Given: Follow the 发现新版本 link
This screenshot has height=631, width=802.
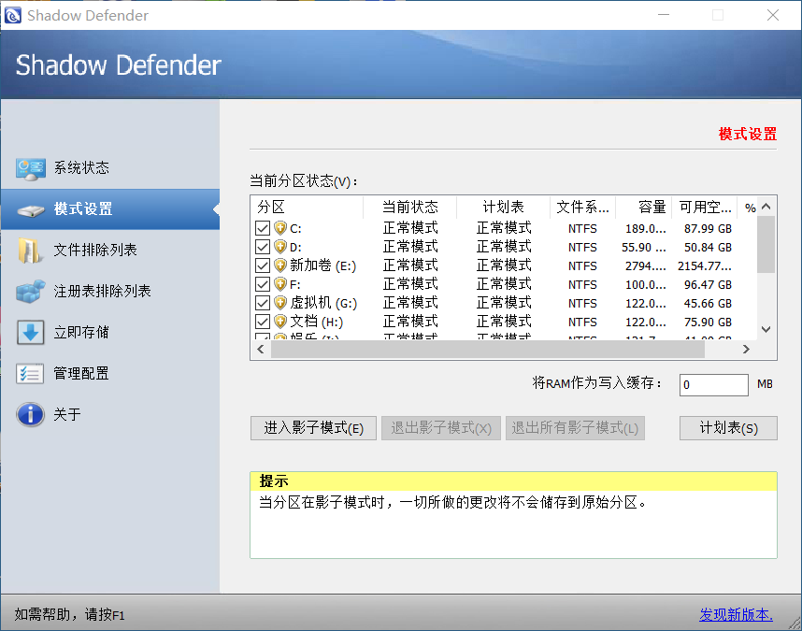Looking at the screenshot, I should (736, 614).
